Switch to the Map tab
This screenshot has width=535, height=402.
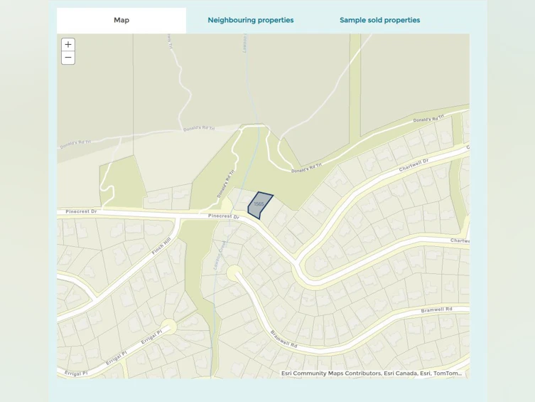click(121, 20)
